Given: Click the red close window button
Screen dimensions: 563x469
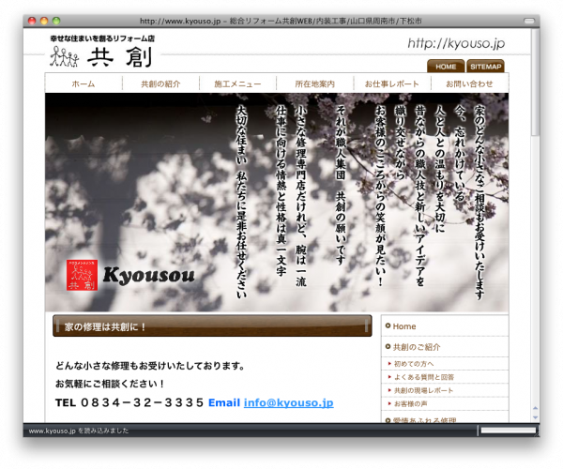Looking at the screenshot, I should coord(32,21).
